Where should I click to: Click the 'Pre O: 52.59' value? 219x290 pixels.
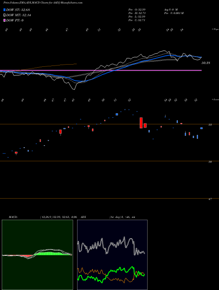[x=137, y=9]
